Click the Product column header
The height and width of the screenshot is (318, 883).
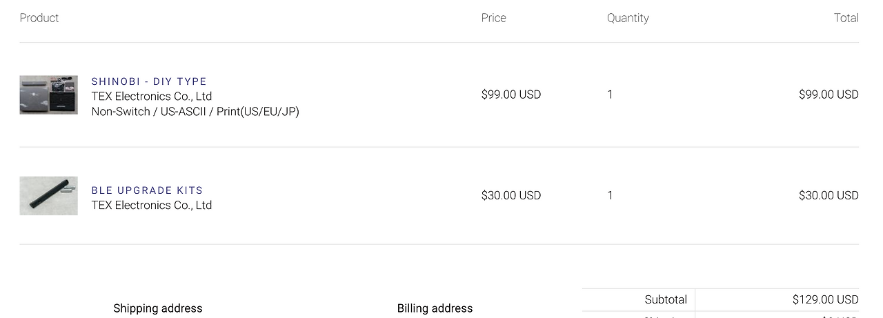click(39, 18)
